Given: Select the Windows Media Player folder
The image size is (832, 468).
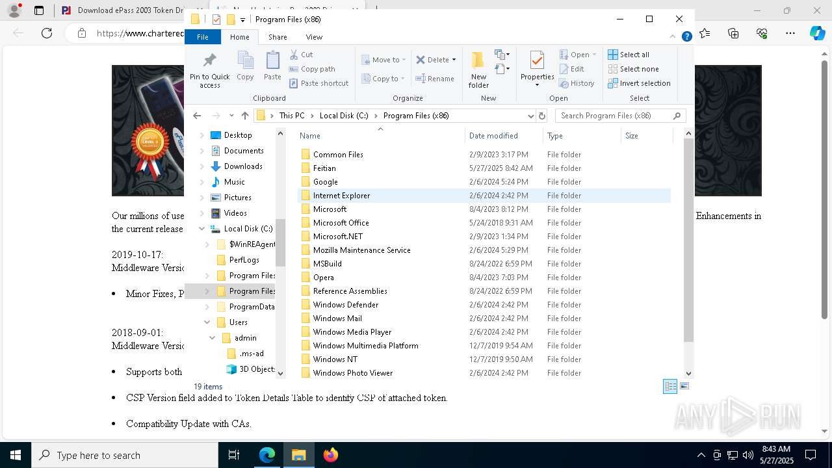Looking at the screenshot, I should point(484,332).
